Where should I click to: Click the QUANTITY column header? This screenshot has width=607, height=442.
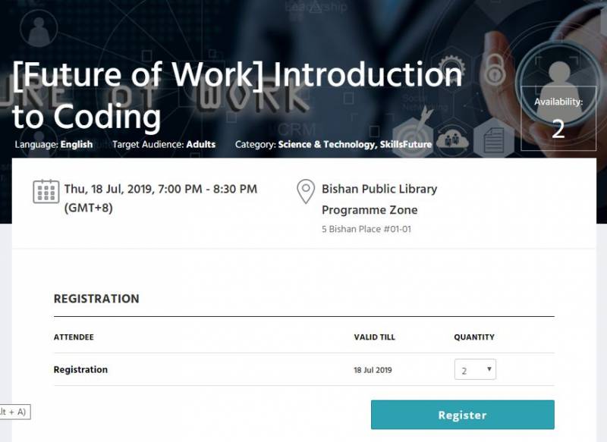coord(474,337)
